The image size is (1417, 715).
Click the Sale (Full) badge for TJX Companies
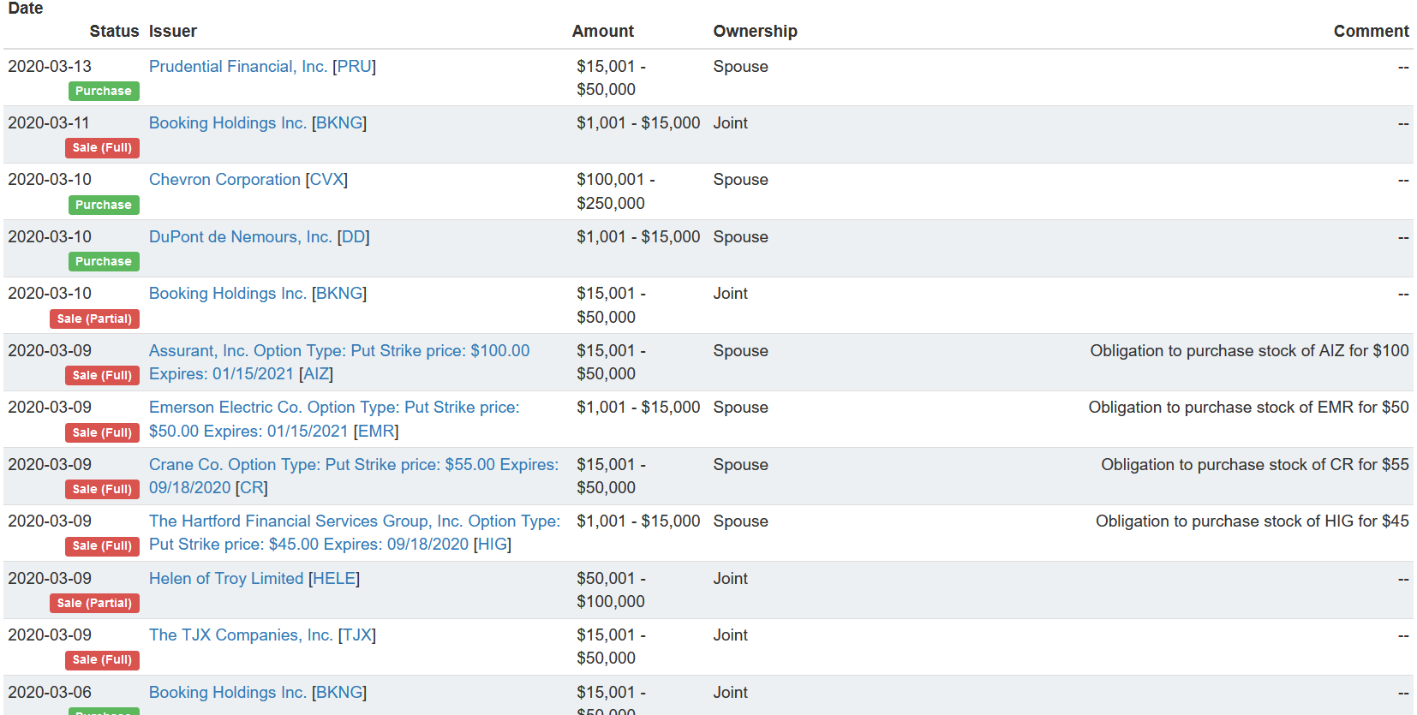point(102,659)
